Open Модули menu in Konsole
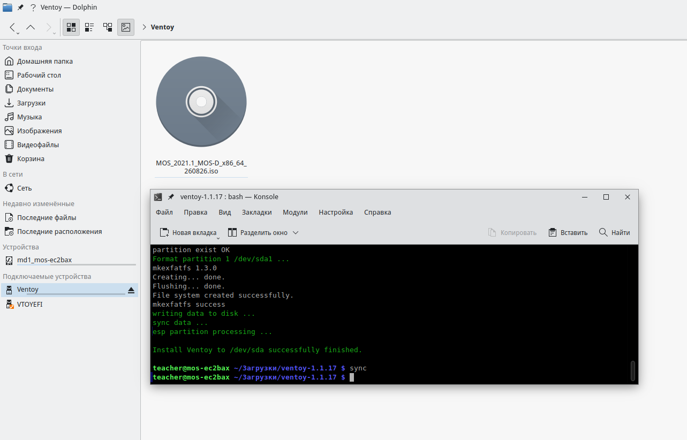The image size is (687, 440). pyautogui.click(x=295, y=212)
